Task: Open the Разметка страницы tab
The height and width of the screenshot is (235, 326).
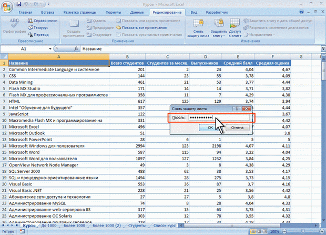Action: (x=80, y=12)
